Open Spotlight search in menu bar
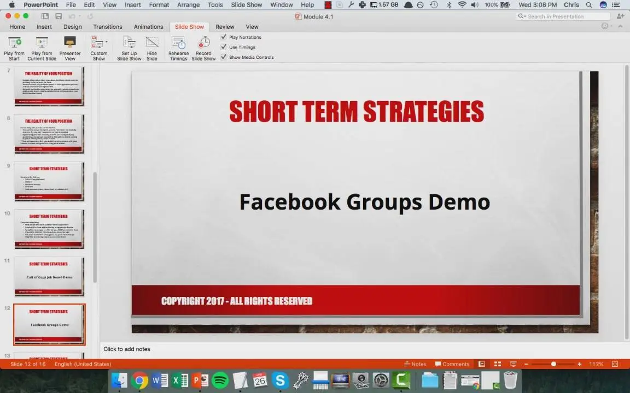 point(588,5)
